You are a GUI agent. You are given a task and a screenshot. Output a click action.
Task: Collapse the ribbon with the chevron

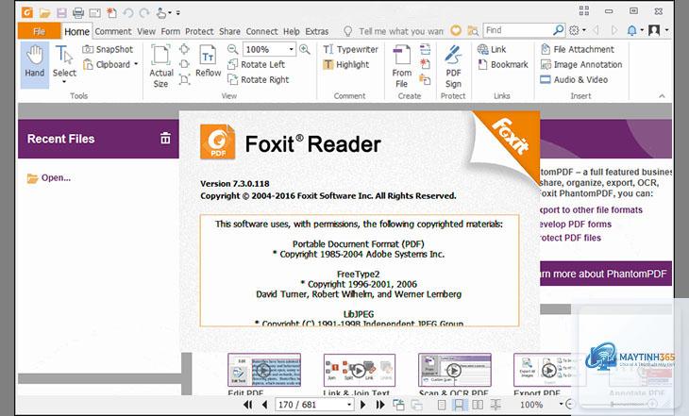(x=662, y=96)
